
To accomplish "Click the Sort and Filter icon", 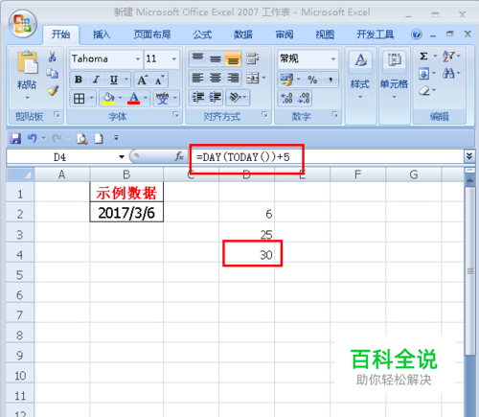I will pos(448,57).
